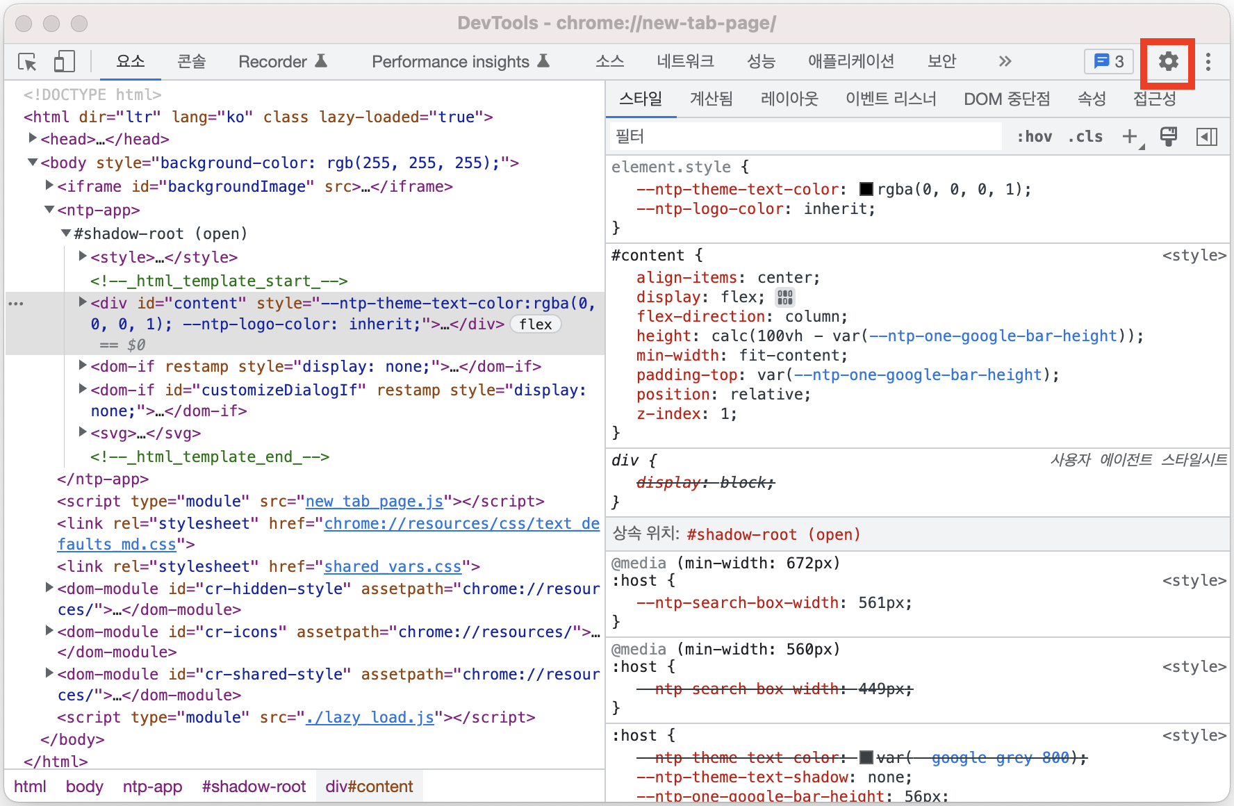Image resolution: width=1234 pixels, height=806 pixels.
Task: Toggle the .cls class editor
Action: click(1086, 137)
